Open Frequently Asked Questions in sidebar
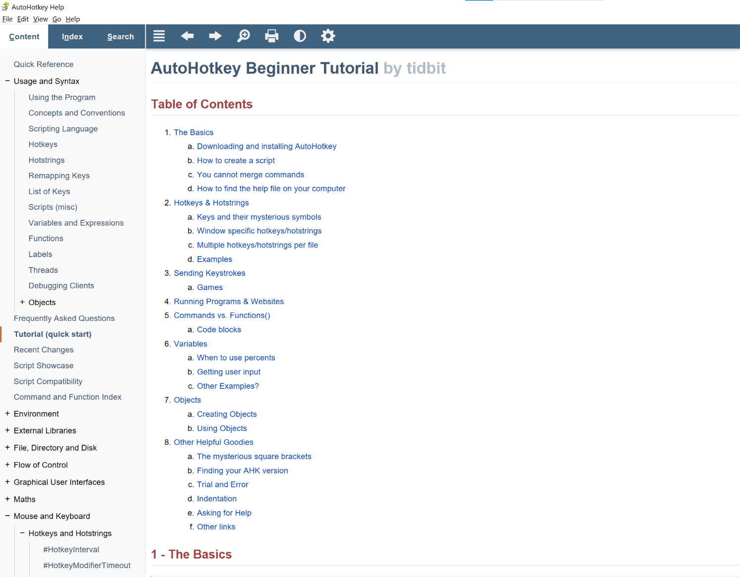The image size is (740, 577). coord(64,318)
